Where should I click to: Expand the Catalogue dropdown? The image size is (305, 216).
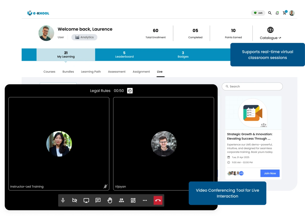click(270, 38)
